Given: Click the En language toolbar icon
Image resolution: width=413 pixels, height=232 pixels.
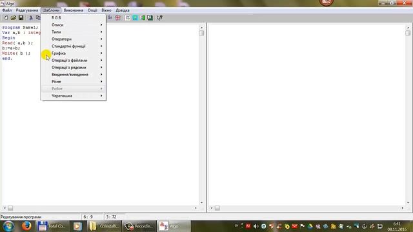Looking at the screenshot, I should coord(110,17).
